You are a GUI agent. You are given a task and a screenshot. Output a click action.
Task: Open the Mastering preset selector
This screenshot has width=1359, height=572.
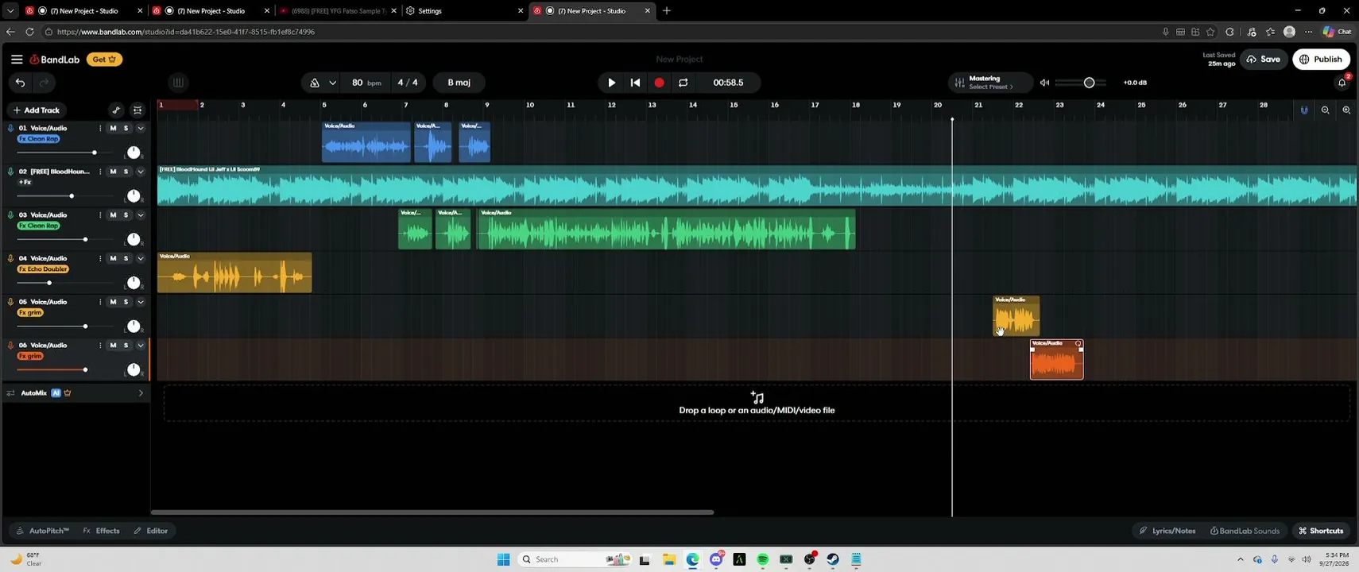[989, 83]
